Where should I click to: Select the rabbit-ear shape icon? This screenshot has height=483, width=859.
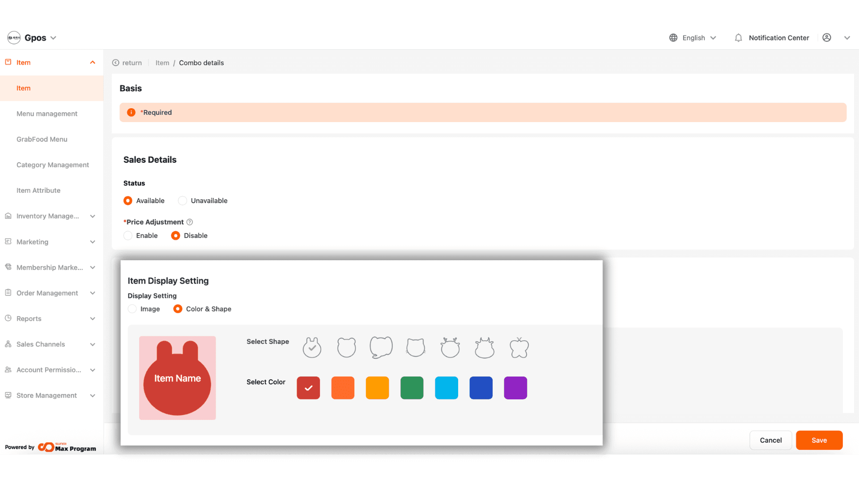pos(312,347)
